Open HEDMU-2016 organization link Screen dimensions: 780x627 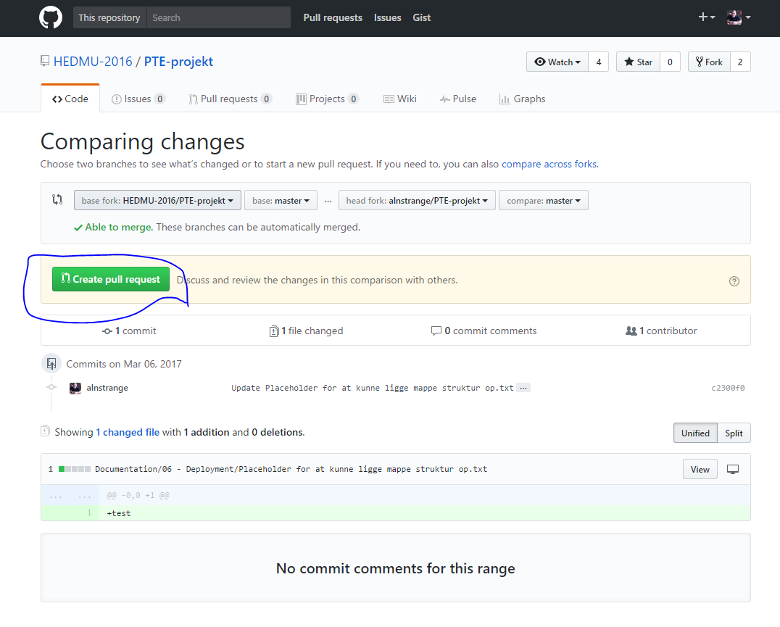[x=93, y=62]
